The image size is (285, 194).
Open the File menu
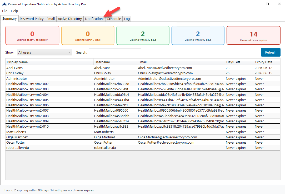click(4, 11)
